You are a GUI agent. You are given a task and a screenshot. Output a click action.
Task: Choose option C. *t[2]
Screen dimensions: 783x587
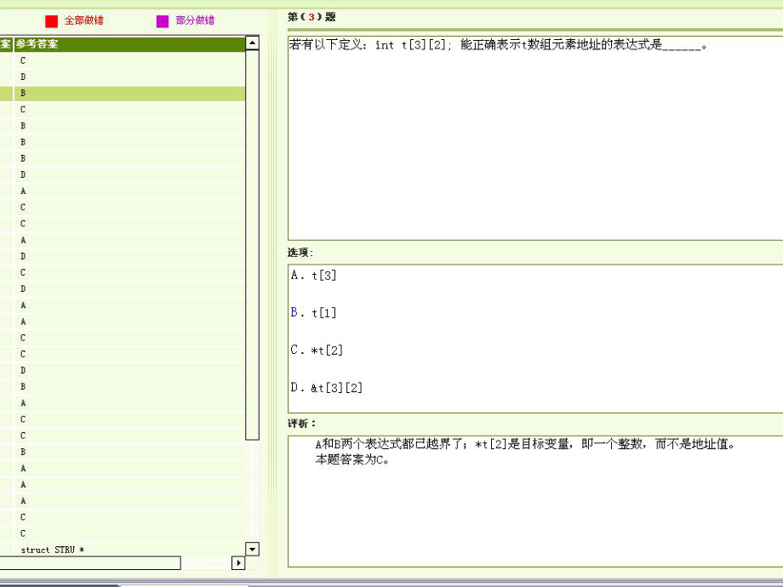point(317,350)
